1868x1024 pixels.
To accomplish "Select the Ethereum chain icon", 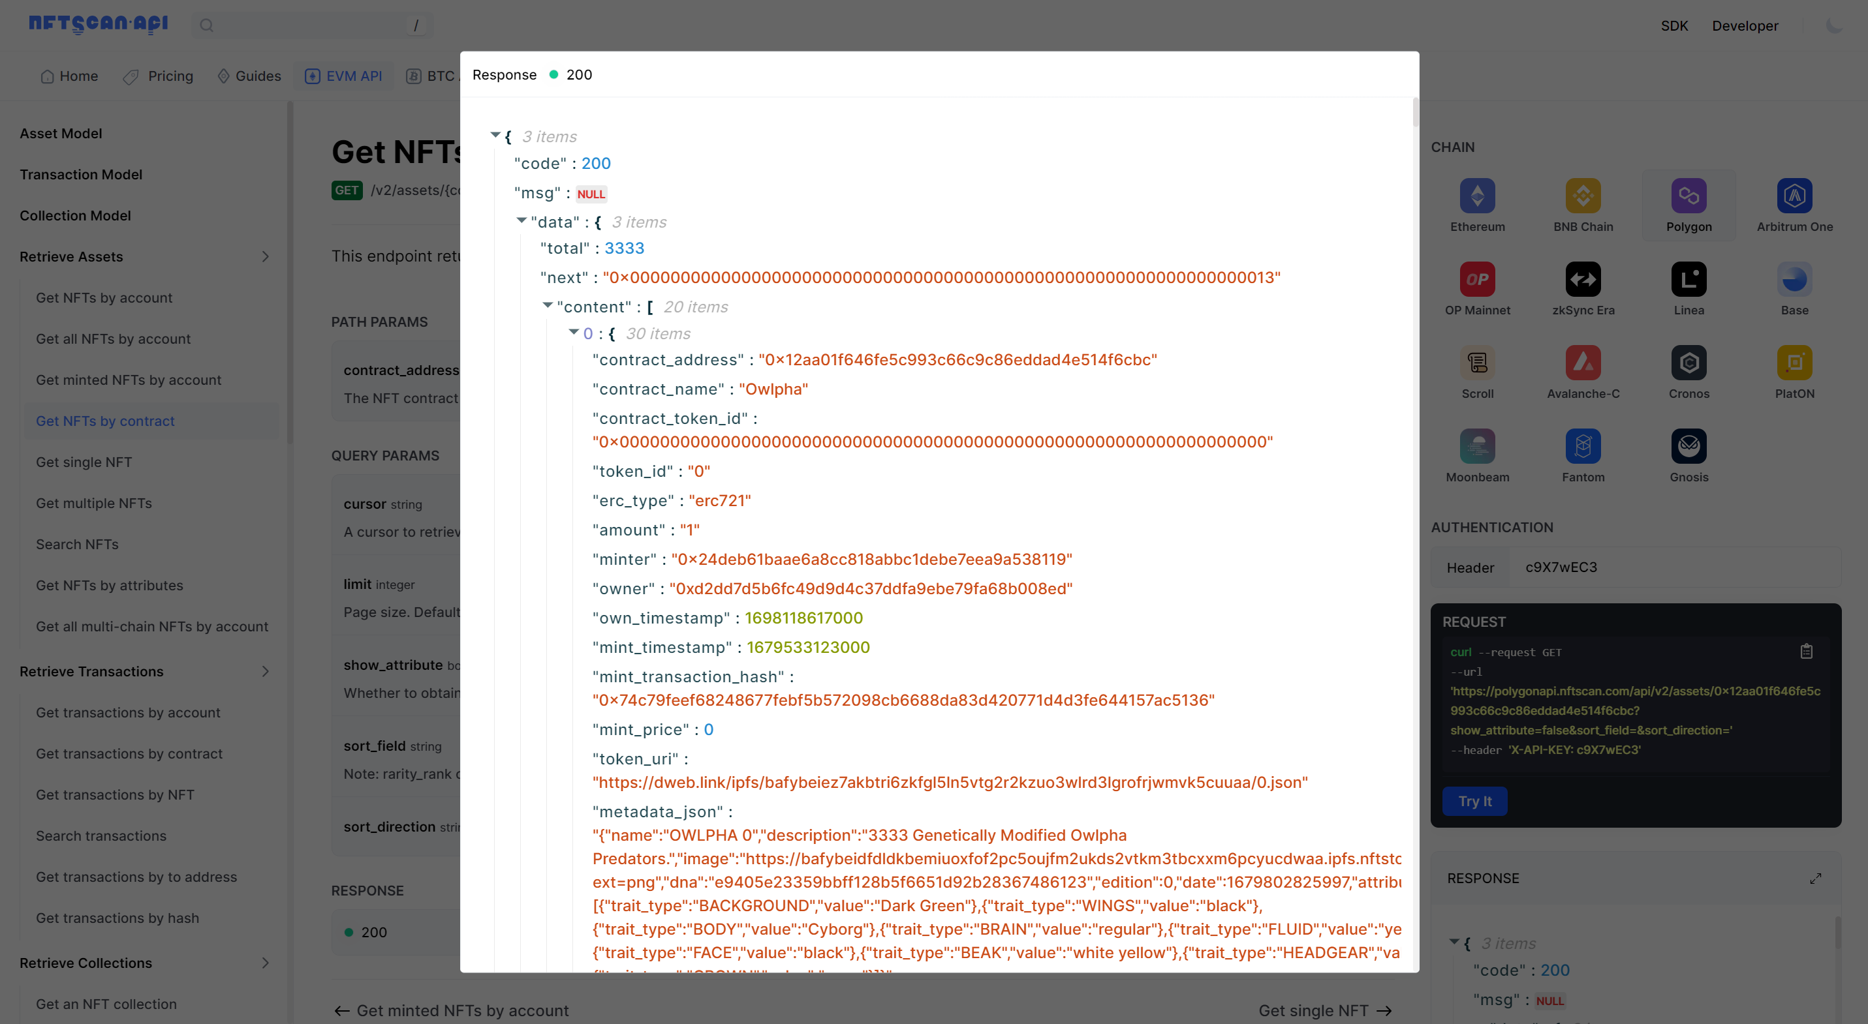I will [x=1477, y=196].
